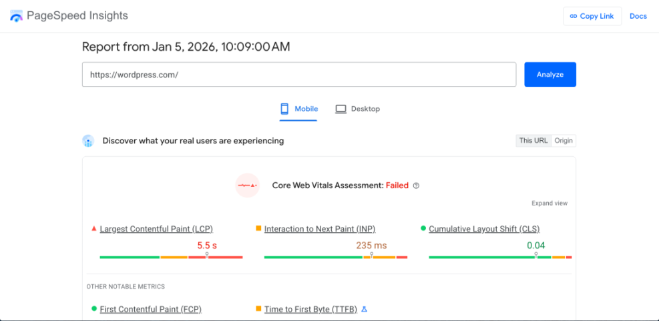
Task: Open First Contentful Paint (FCP) link
Action: click(x=150, y=310)
